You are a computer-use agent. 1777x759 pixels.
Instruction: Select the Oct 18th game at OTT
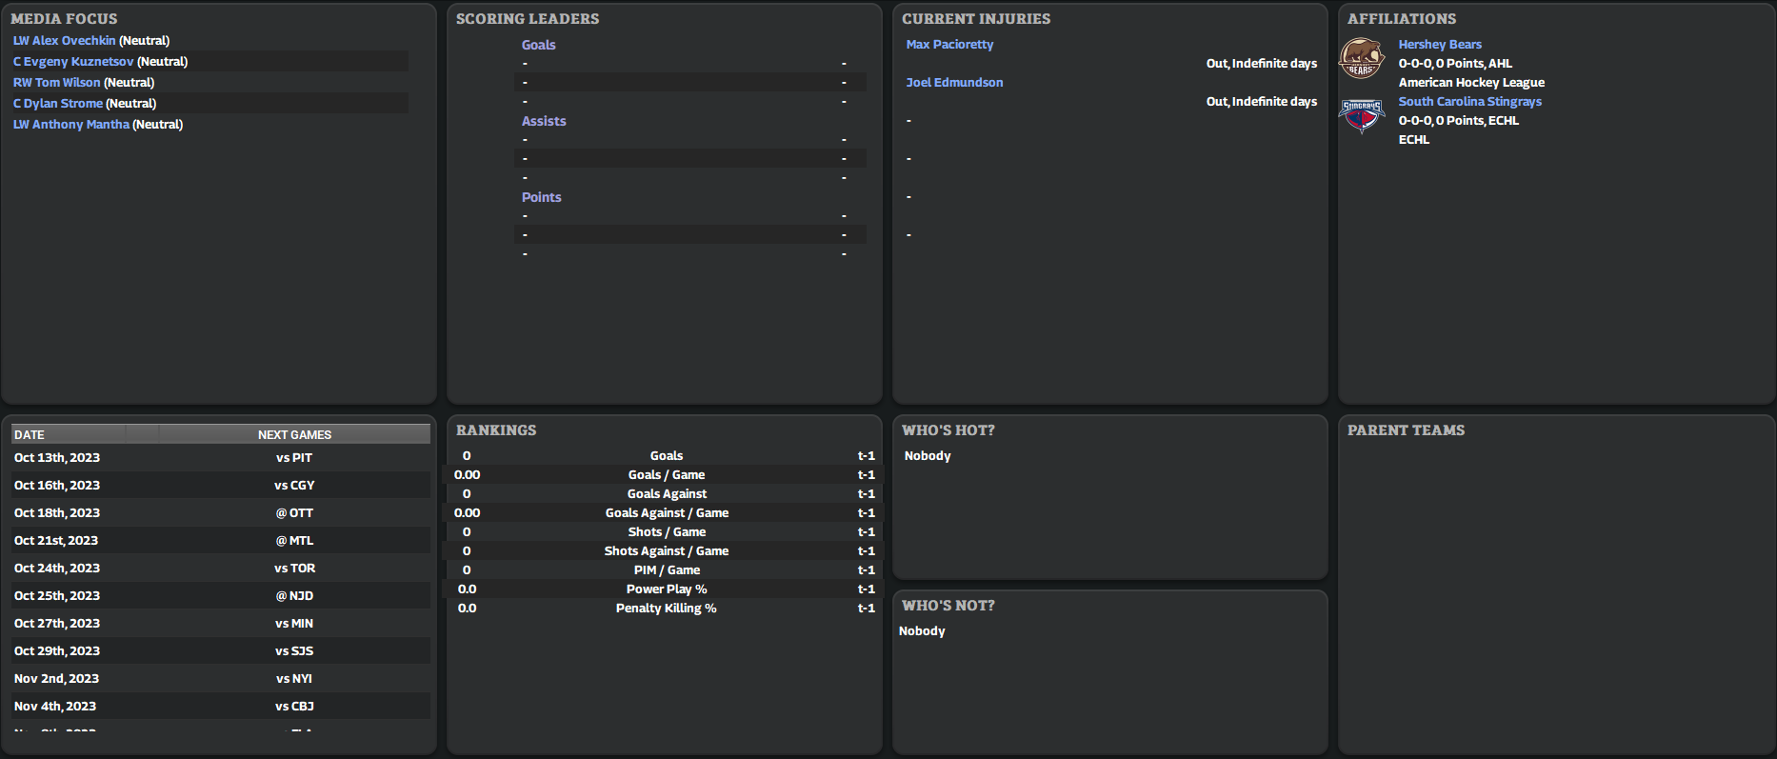220,513
